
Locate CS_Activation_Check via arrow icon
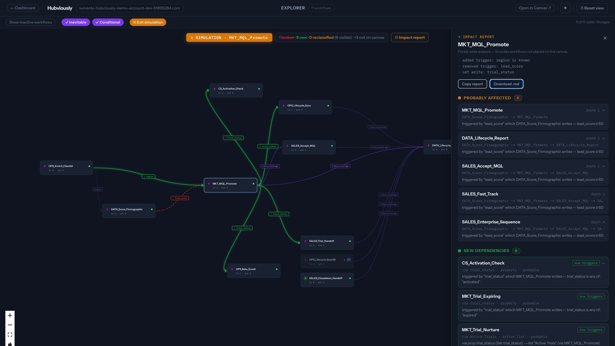pos(603,263)
